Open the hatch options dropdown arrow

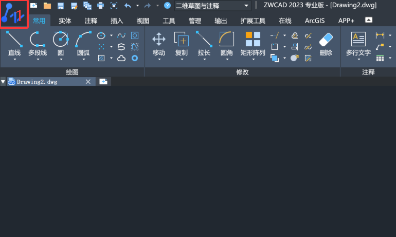click(x=111, y=58)
